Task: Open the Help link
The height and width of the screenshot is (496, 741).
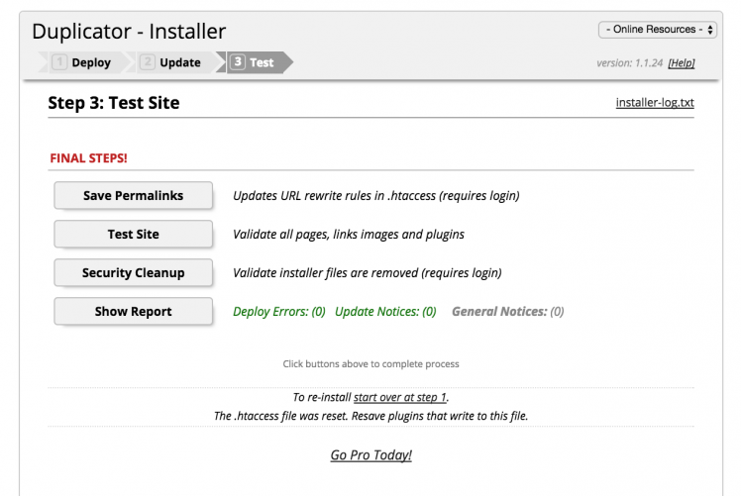Action: pos(681,62)
